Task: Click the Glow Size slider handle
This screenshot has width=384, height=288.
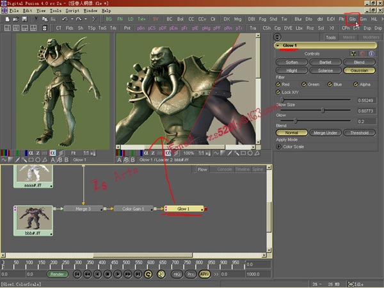Action: (283, 100)
